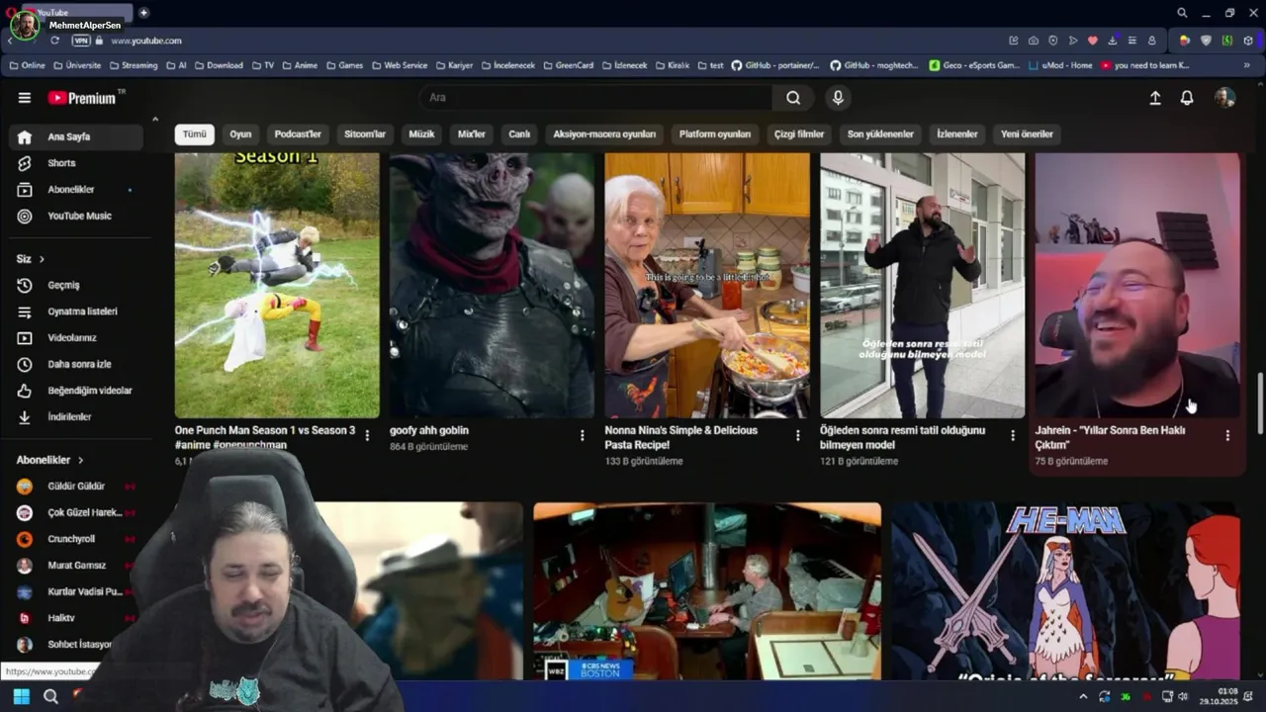This screenshot has height=712, width=1266.
Task: Expand the Abonelikler section header
Action: 50,460
